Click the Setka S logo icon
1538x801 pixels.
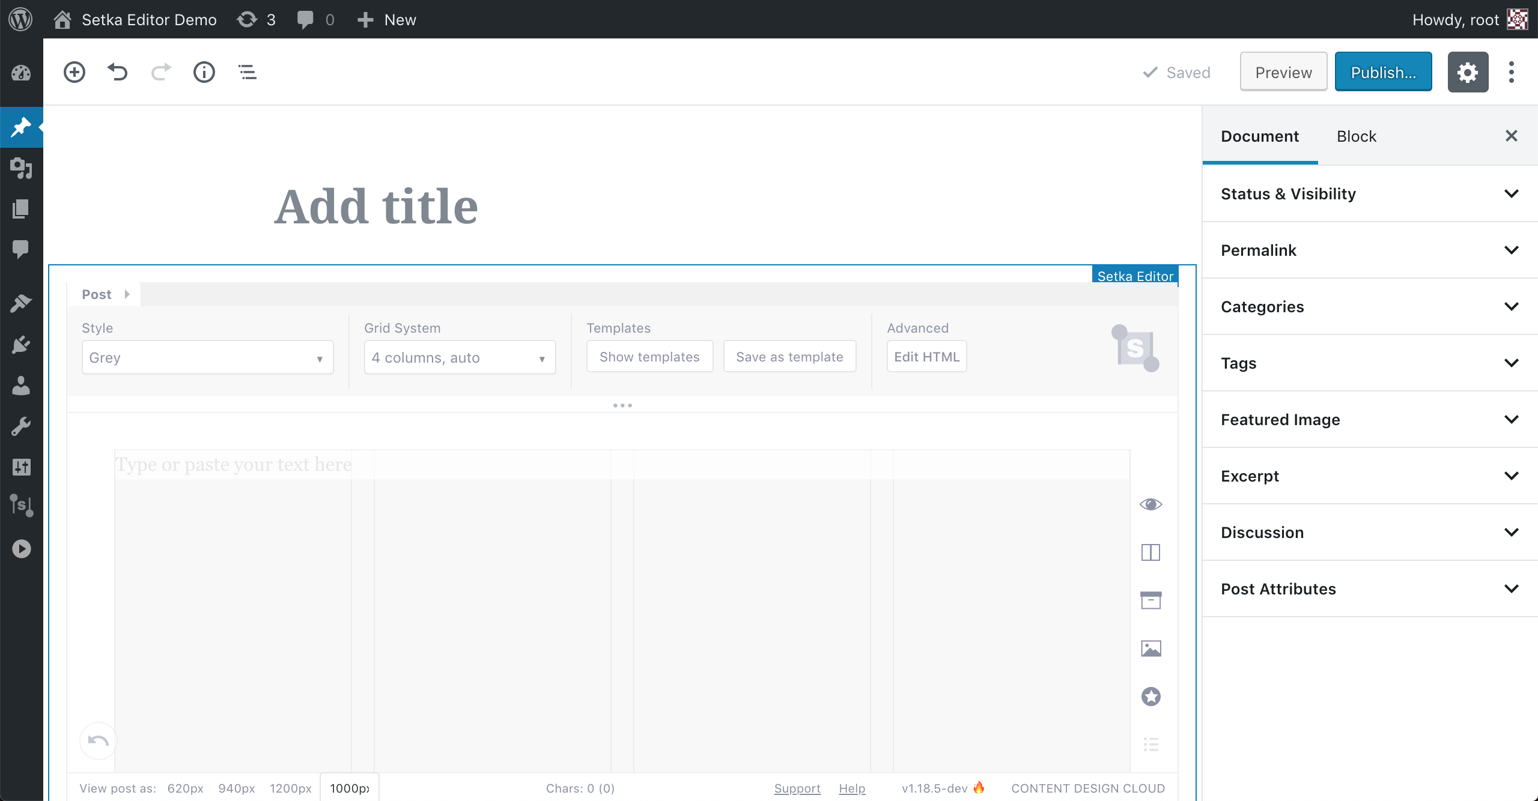click(x=1135, y=348)
